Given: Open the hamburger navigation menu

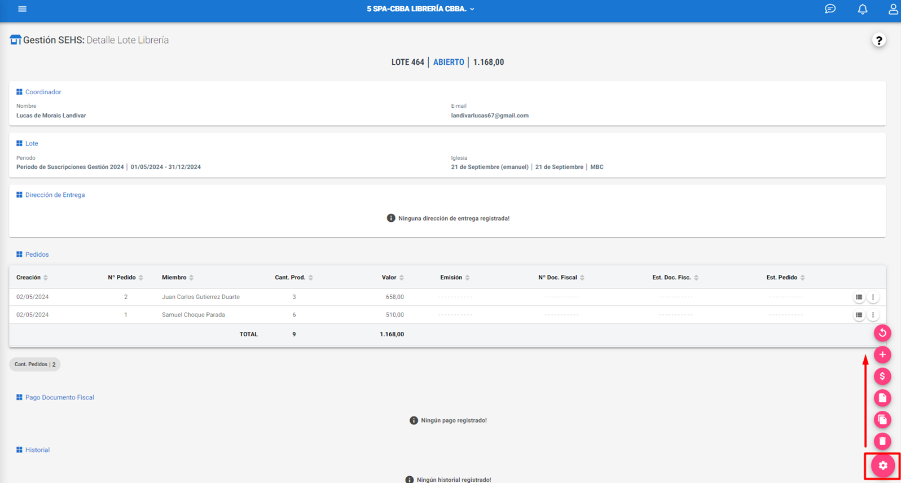Looking at the screenshot, I should point(22,9).
